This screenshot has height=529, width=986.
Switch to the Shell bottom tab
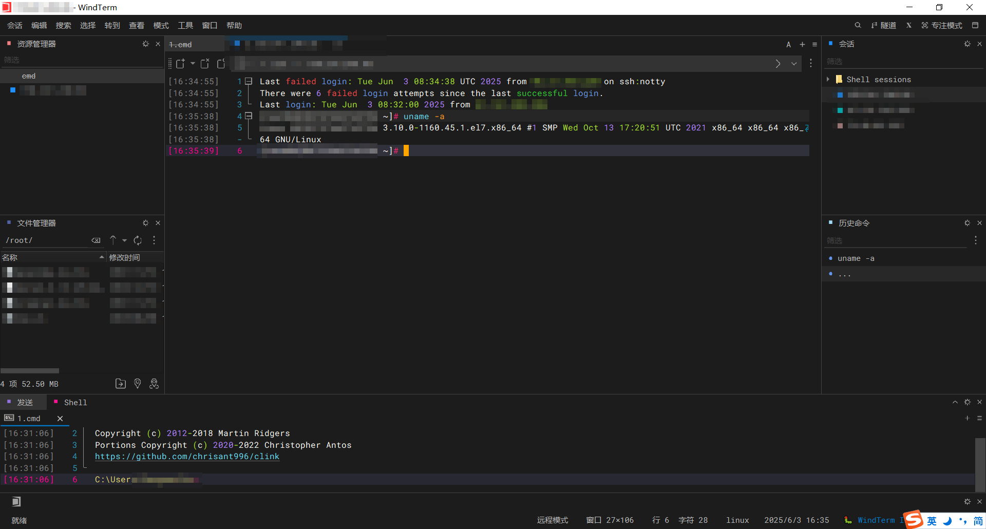click(71, 402)
